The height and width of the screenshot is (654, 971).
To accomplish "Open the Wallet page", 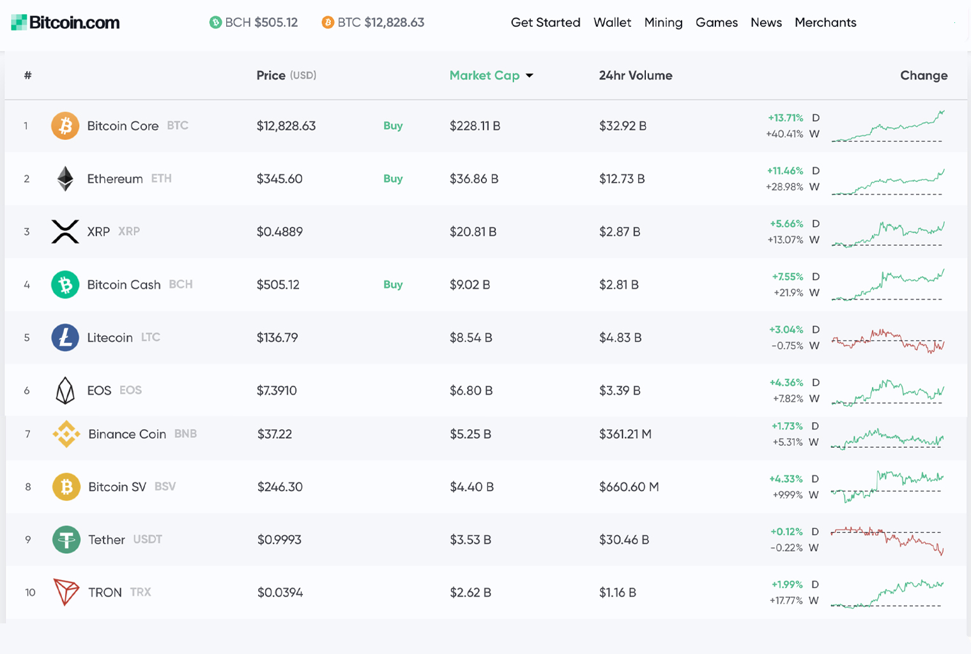I will tap(612, 22).
